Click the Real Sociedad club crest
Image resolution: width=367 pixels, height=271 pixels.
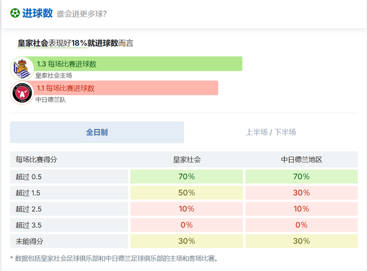click(x=22, y=68)
